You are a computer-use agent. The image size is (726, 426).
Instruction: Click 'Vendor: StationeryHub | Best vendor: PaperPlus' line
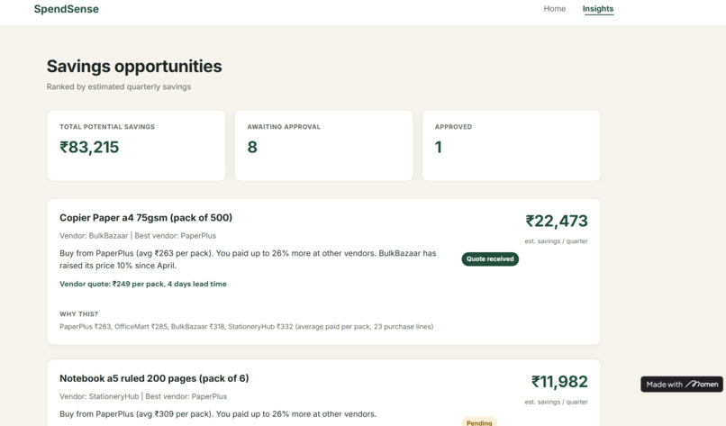(143, 396)
